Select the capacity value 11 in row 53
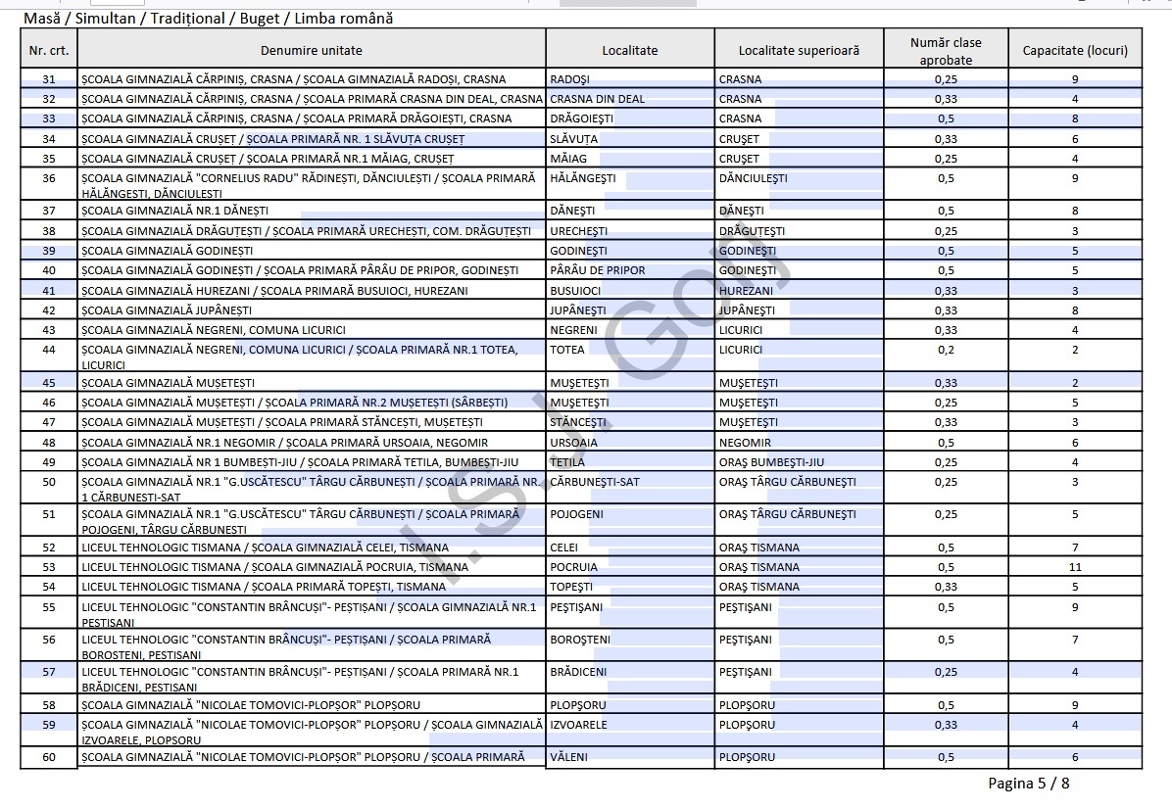This screenshot has height=809, width=1172. pyautogui.click(x=1074, y=567)
